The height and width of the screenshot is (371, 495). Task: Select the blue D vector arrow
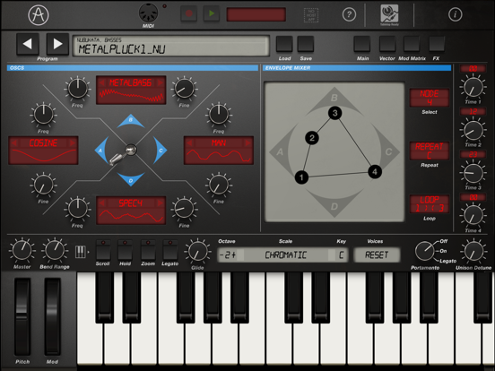click(131, 179)
